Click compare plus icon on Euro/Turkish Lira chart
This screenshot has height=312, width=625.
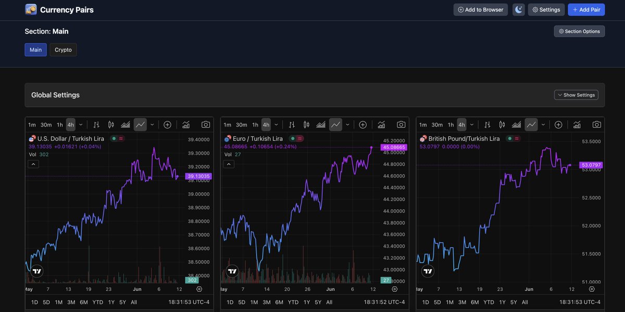(x=362, y=124)
